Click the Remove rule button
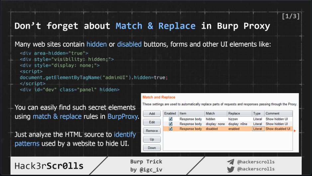Image resolution: width=312 pixels, height=176 pixels. pos(152,131)
